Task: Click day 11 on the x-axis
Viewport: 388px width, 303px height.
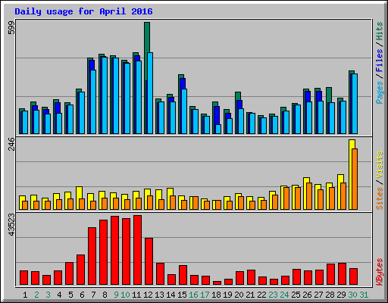Action: (x=136, y=295)
